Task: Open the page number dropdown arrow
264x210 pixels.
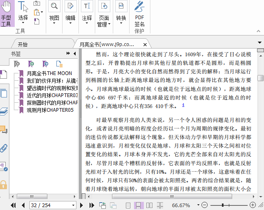Action: click(74, 205)
